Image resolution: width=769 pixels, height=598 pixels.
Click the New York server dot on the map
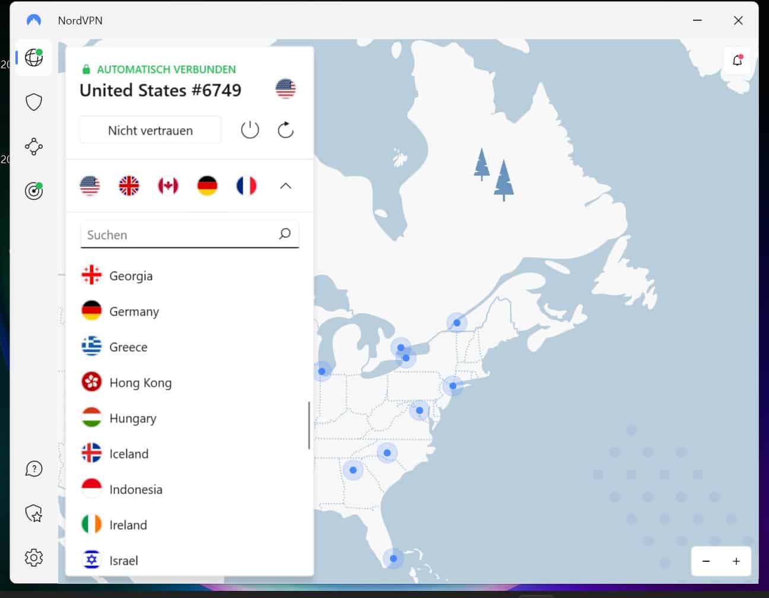453,386
